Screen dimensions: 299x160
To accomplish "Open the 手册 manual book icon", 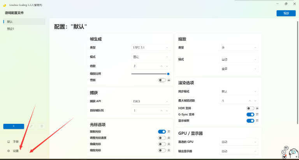I will (x=8, y=142).
